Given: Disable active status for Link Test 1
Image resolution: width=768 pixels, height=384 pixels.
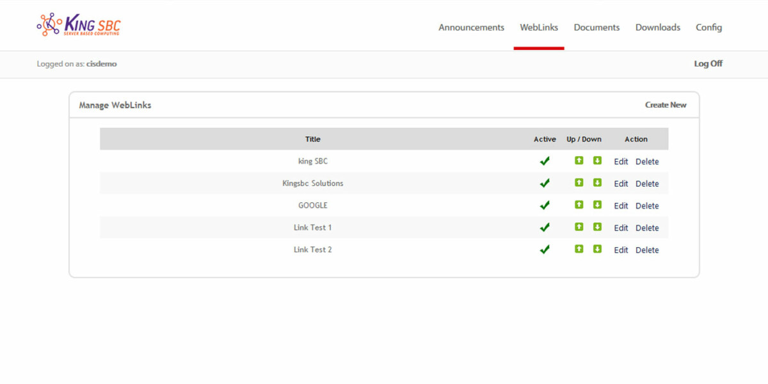Looking at the screenshot, I should click(x=545, y=227).
